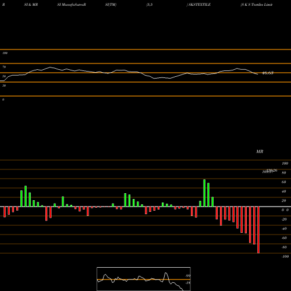Image resolution: width=291 pixels, height=291 pixels.
Task: Click the 70 level label on RSI scale
Action: click(x=4, y=67)
